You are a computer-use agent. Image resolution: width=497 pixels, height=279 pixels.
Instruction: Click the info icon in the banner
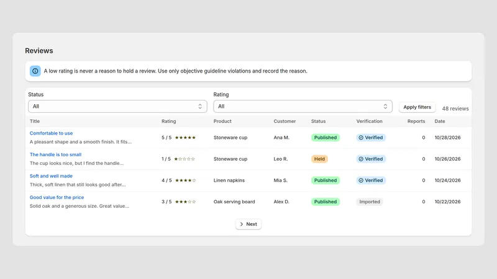[x=35, y=71]
